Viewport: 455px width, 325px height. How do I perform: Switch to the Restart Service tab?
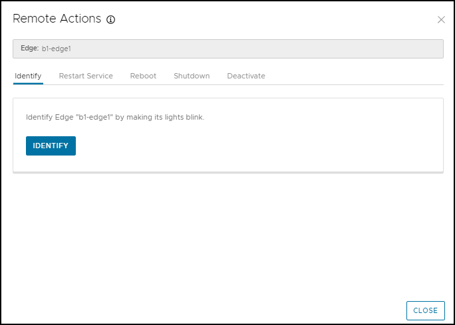(x=86, y=76)
